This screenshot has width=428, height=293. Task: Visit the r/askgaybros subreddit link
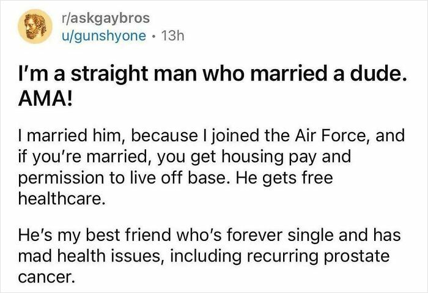(106, 18)
